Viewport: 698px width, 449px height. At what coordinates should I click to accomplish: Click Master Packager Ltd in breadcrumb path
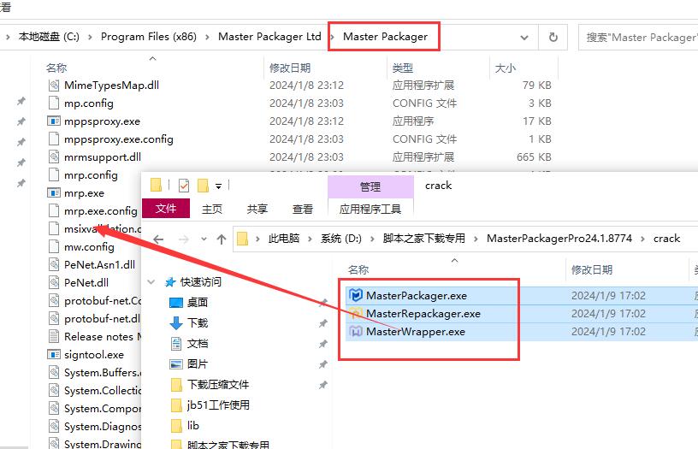[x=269, y=37]
